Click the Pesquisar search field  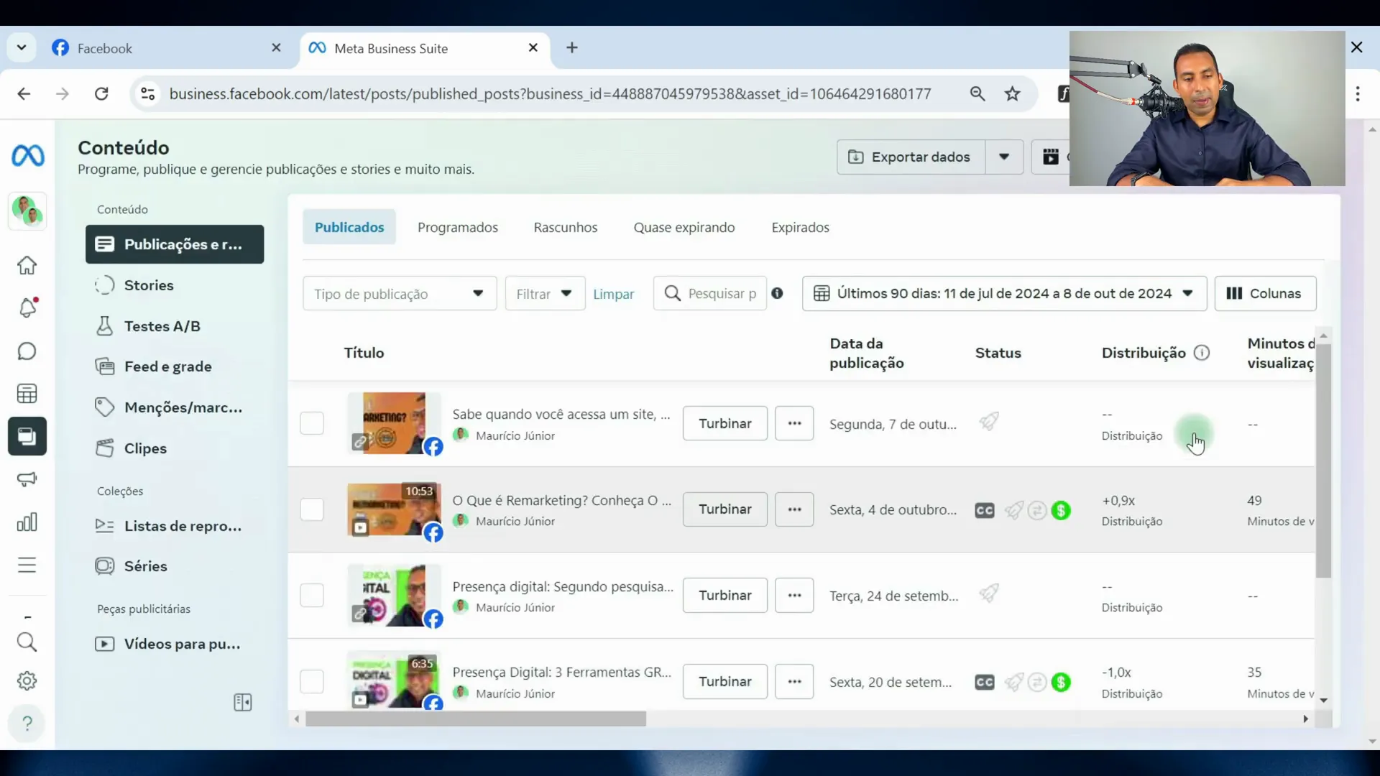710,293
